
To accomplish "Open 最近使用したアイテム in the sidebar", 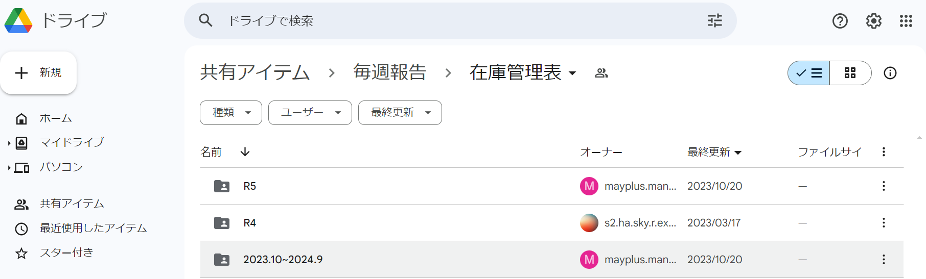I will tap(93, 228).
